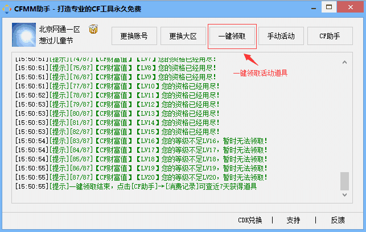Screen dimensions: 366x232
Task: Select log line [81/87] LV14
Action: pos(117,123)
